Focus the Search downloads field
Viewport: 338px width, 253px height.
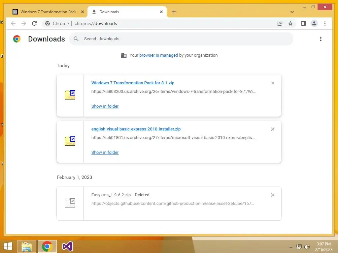[181, 39]
